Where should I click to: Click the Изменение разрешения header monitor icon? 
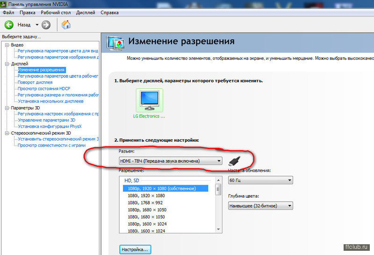(x=115, y=43)
